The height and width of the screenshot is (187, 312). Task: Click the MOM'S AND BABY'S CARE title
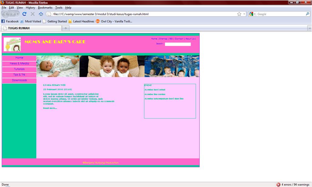tap(55, 42)
